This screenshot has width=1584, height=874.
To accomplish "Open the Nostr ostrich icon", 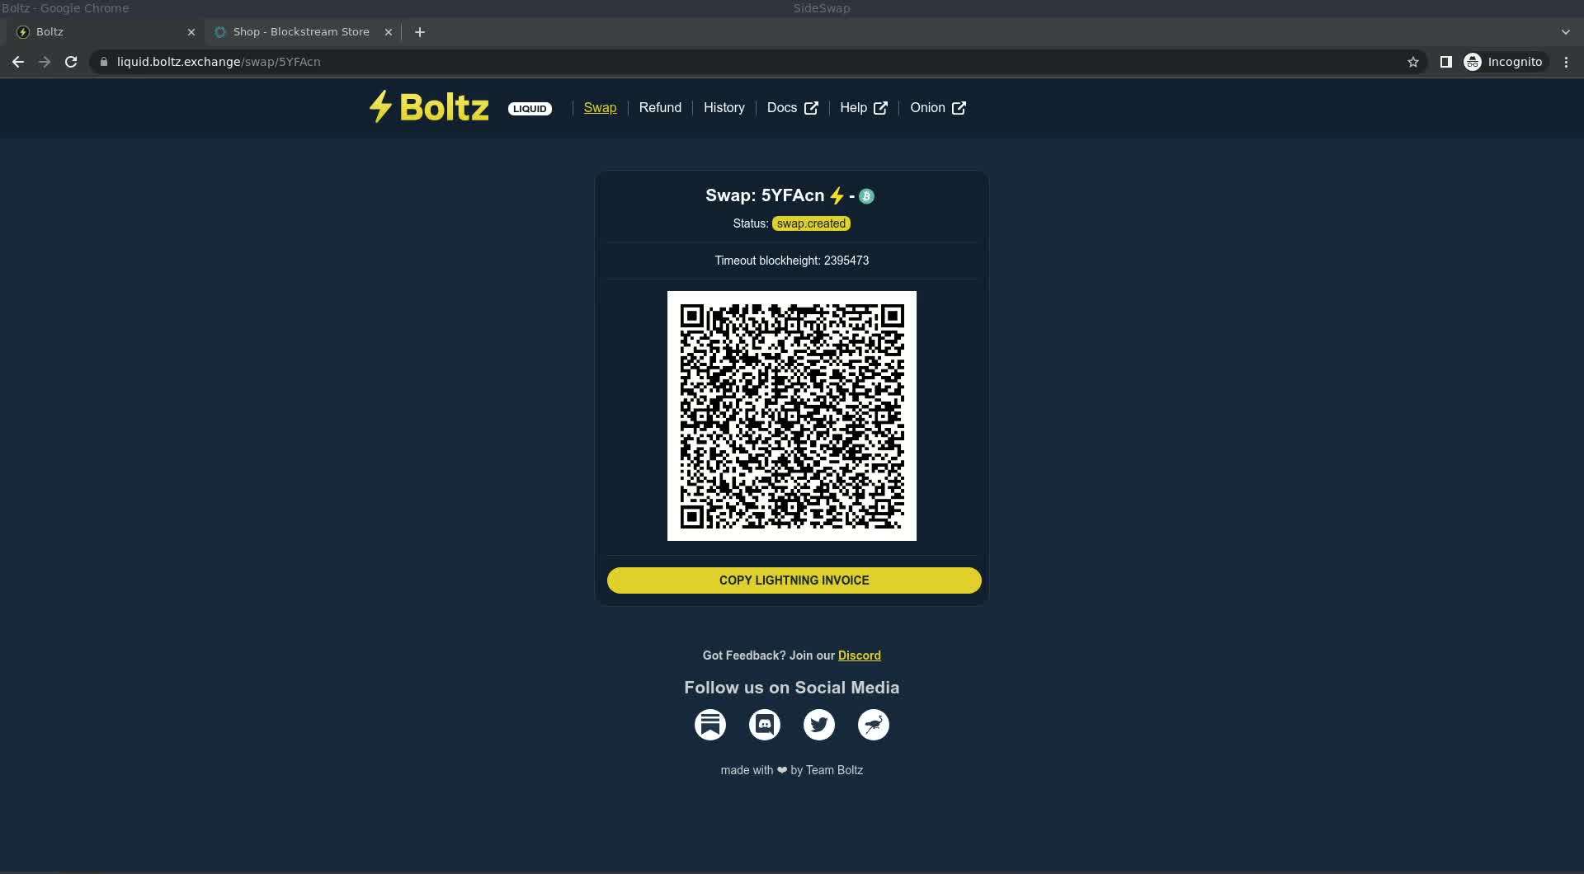I will coord(873,725).
